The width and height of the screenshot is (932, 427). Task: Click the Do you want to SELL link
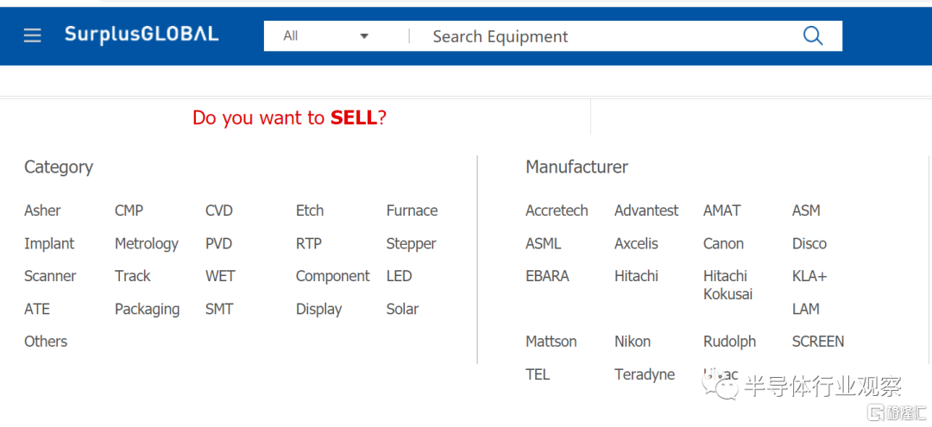coord(289,117)
